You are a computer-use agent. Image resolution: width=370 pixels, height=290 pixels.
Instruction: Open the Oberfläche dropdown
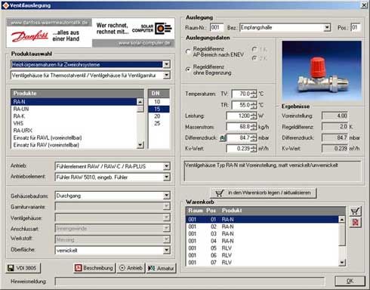166,250
